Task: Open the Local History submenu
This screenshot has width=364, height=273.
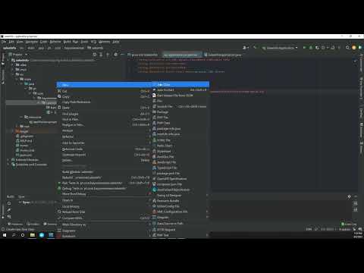Action: 104,206
